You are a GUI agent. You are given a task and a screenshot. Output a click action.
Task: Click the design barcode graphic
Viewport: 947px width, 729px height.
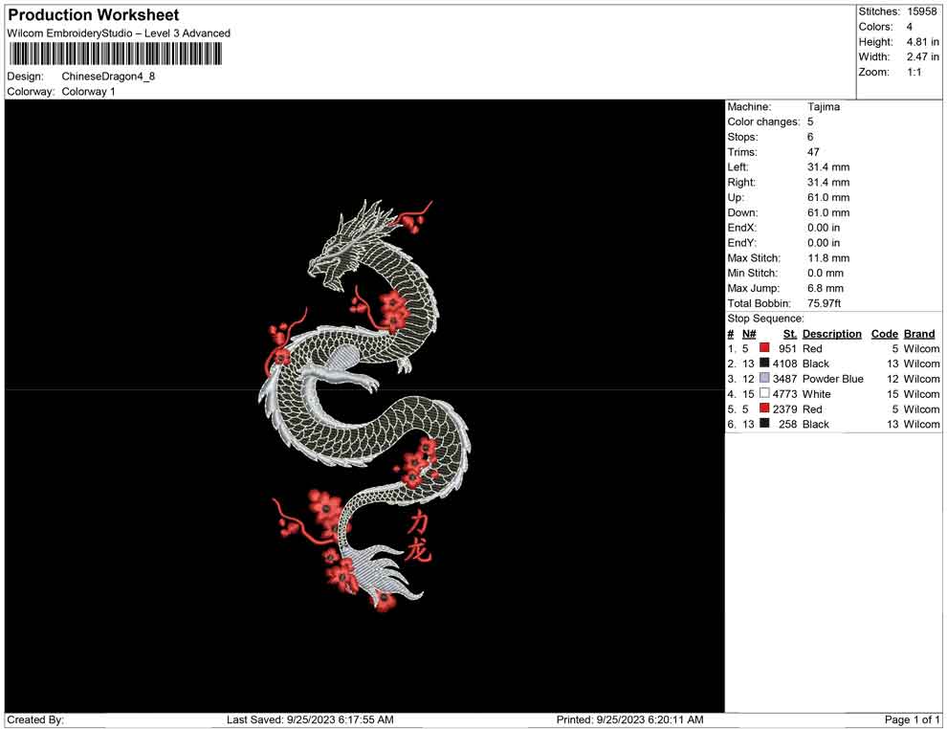tap(115, 55)
